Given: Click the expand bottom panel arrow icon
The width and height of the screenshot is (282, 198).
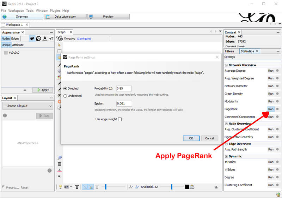Looking at the screenshot, I should (x=216, y=187).
